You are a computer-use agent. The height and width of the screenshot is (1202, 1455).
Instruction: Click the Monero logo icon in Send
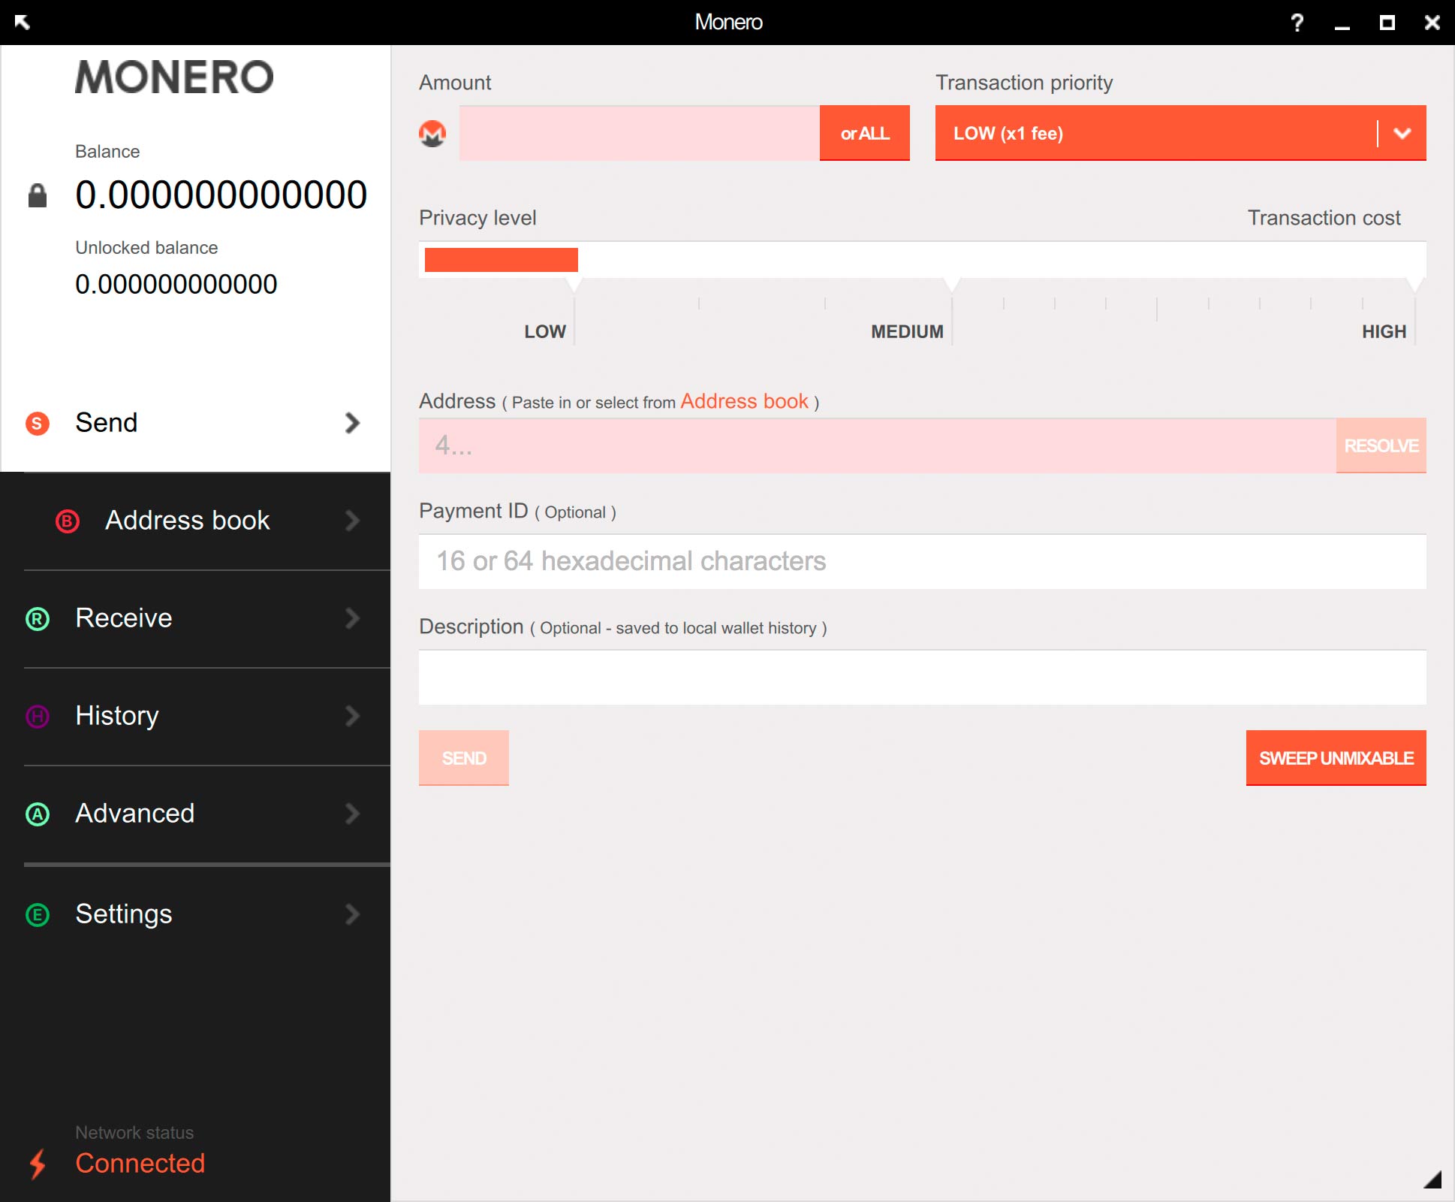[432, 133]
